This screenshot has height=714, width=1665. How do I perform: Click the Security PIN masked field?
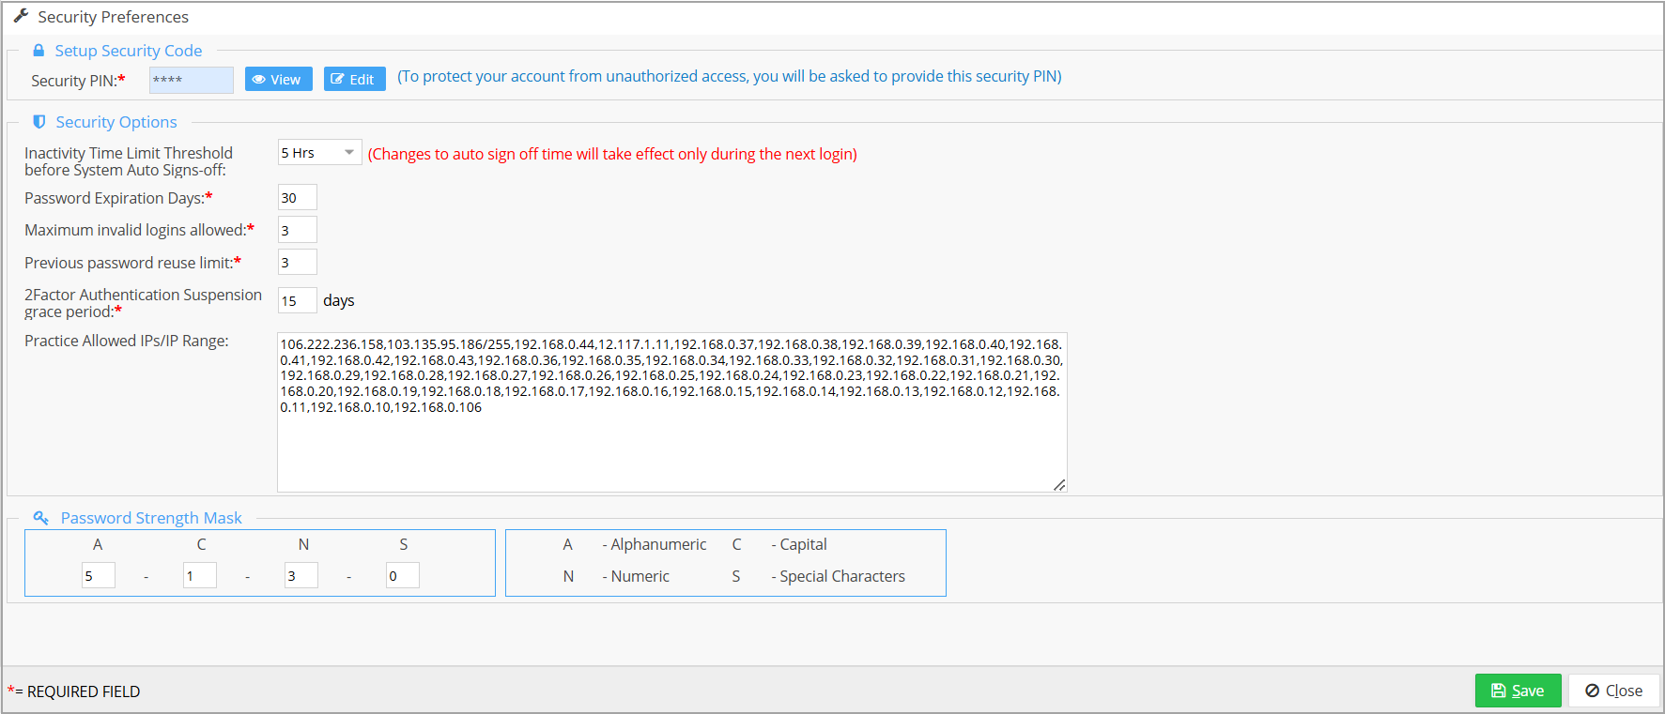(x=192, y=80)
